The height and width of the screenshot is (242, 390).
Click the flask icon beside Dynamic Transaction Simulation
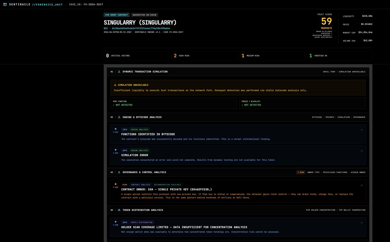point(119,72)
